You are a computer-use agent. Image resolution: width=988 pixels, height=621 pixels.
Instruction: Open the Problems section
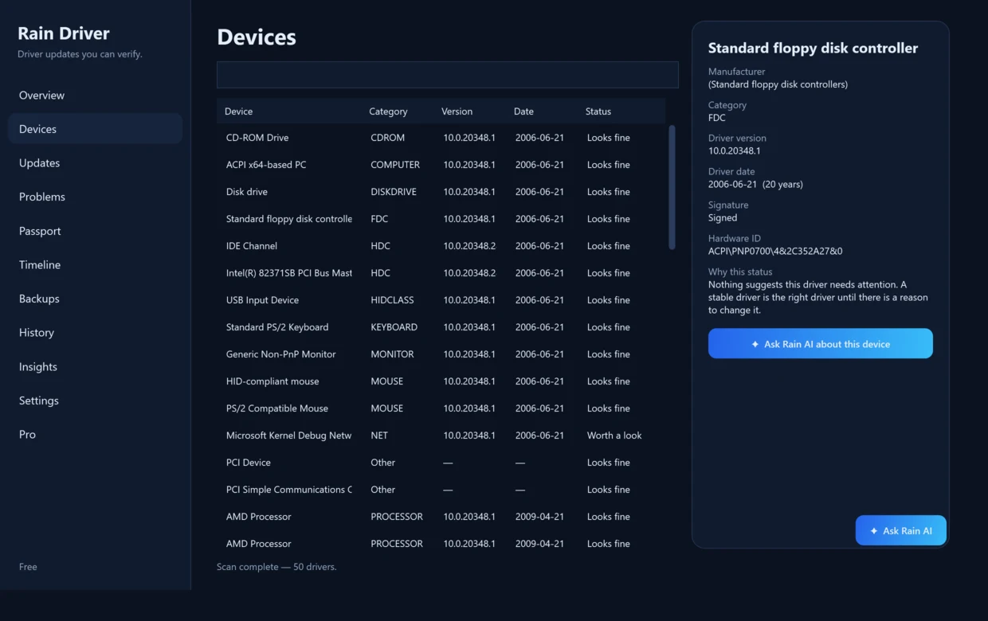click(x=95, y=197)
